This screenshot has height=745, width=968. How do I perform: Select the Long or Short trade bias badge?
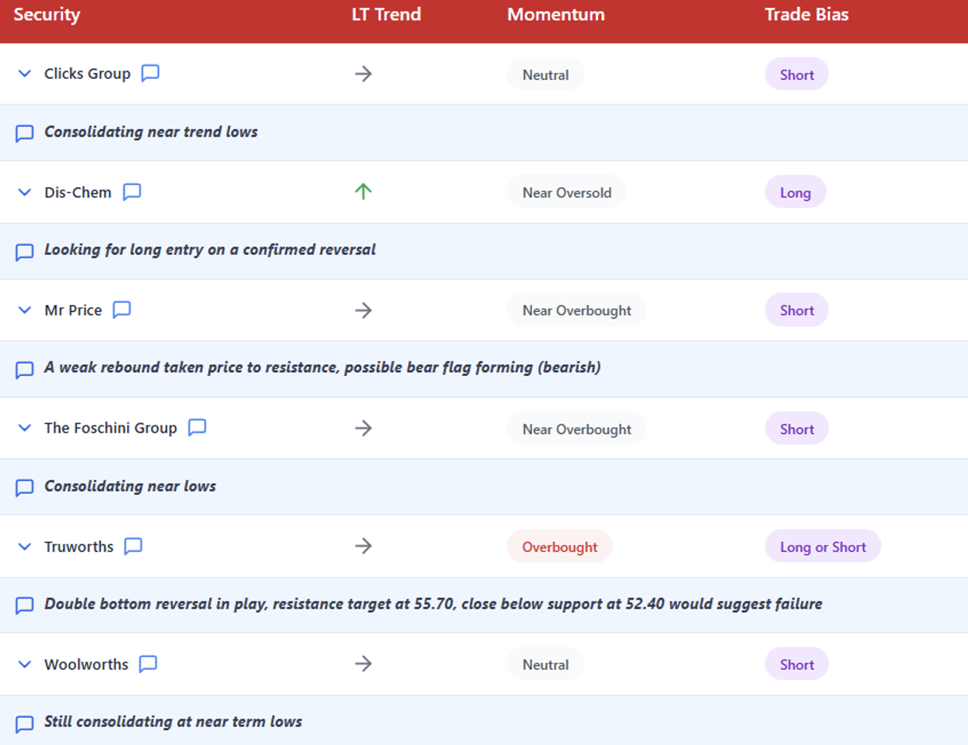coord(822,547)
